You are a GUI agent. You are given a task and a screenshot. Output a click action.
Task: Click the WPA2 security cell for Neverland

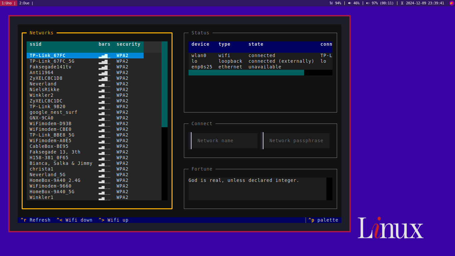coord(123,84)
